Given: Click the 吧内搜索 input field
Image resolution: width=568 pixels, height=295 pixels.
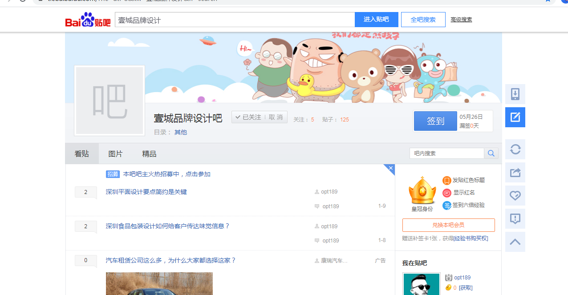Looking at the screenshot, I should (446, 154).
